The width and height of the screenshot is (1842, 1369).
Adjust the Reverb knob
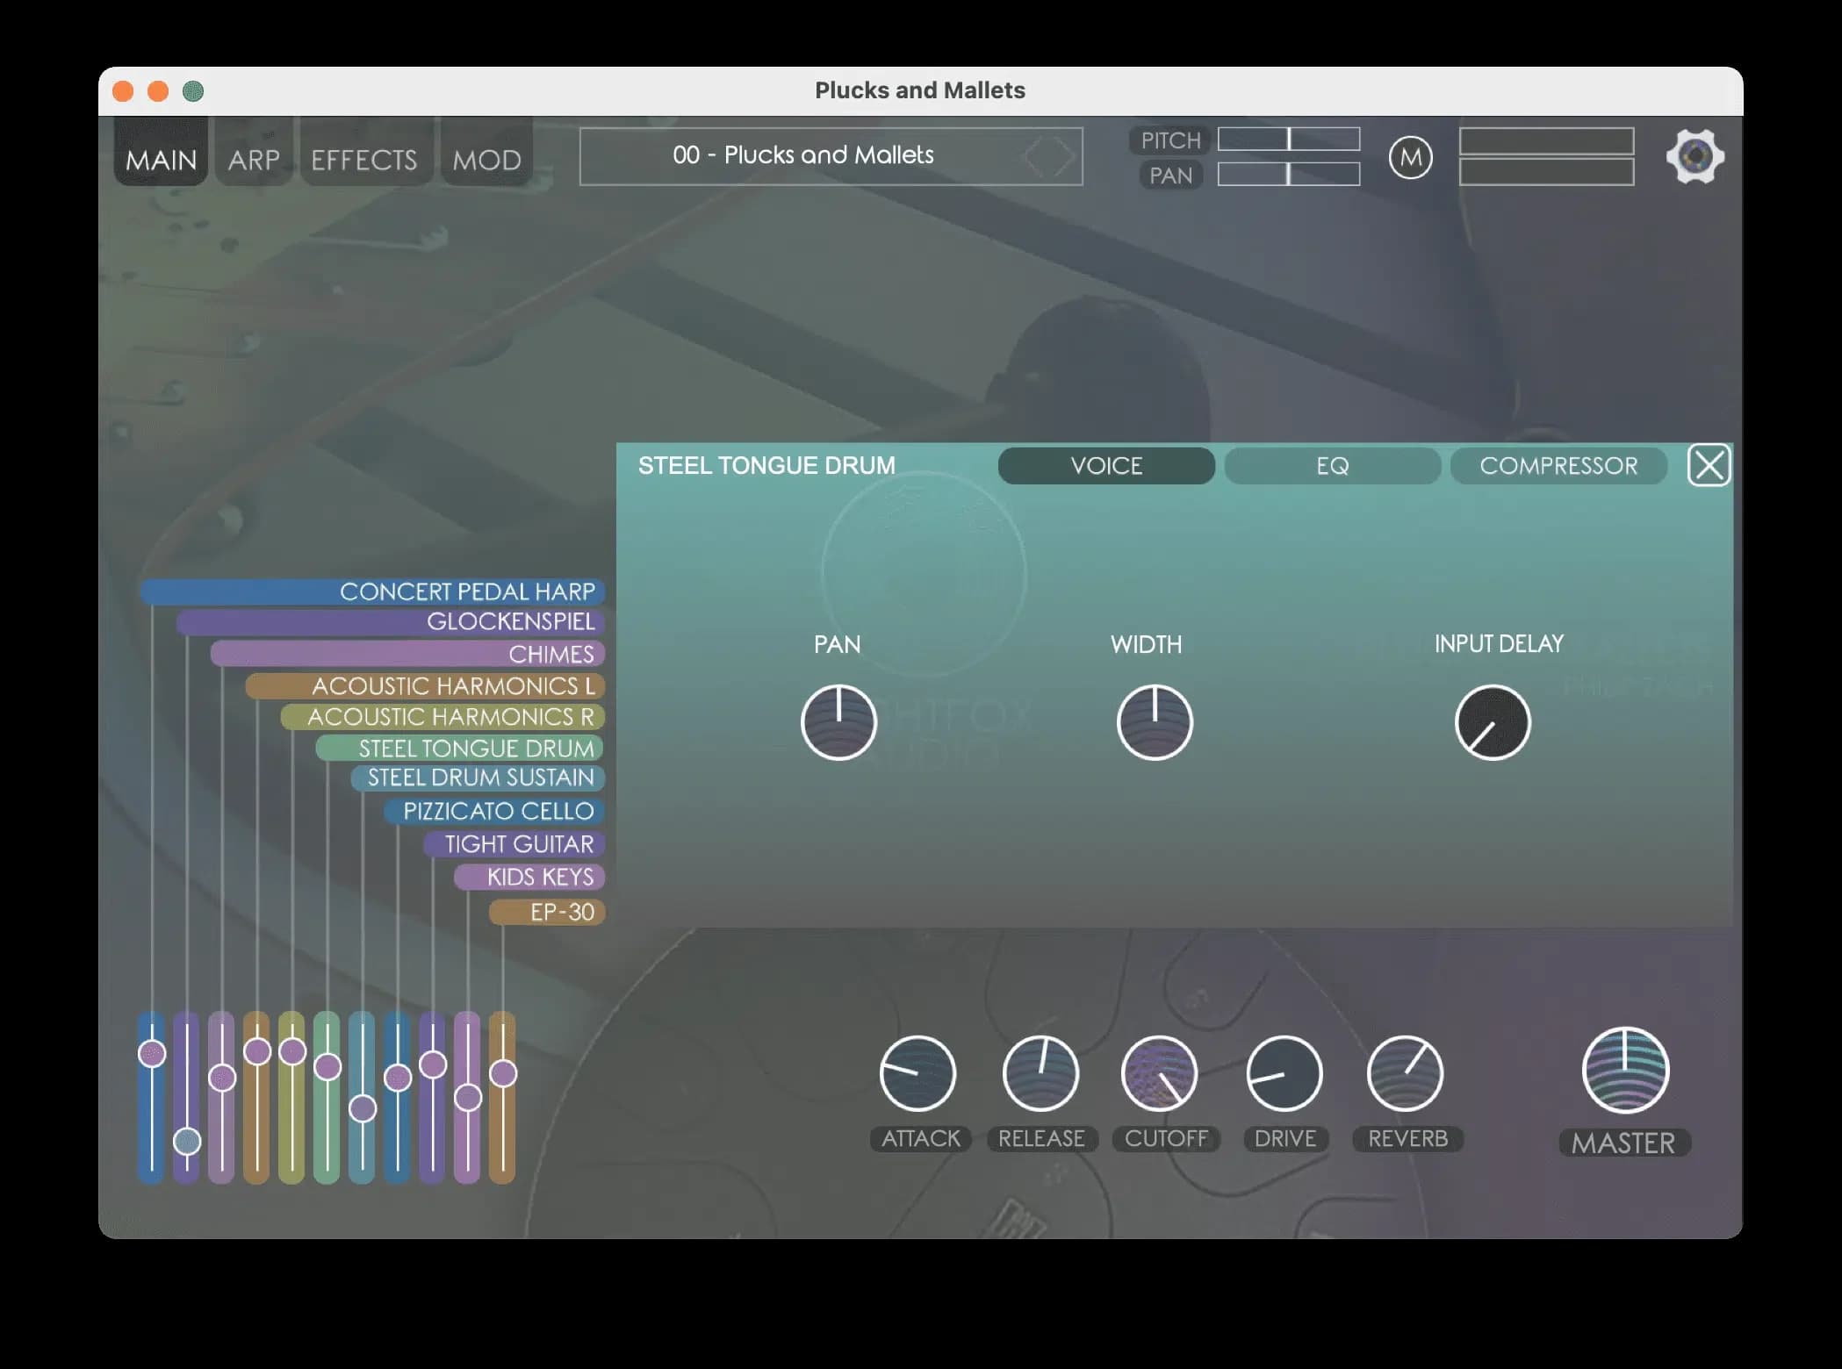[1406, 1072]
